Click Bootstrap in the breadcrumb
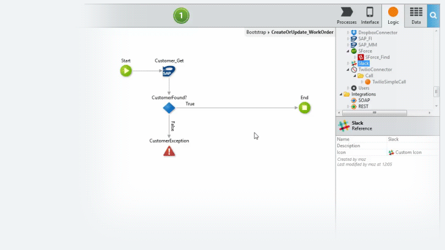 pos(256,32)
